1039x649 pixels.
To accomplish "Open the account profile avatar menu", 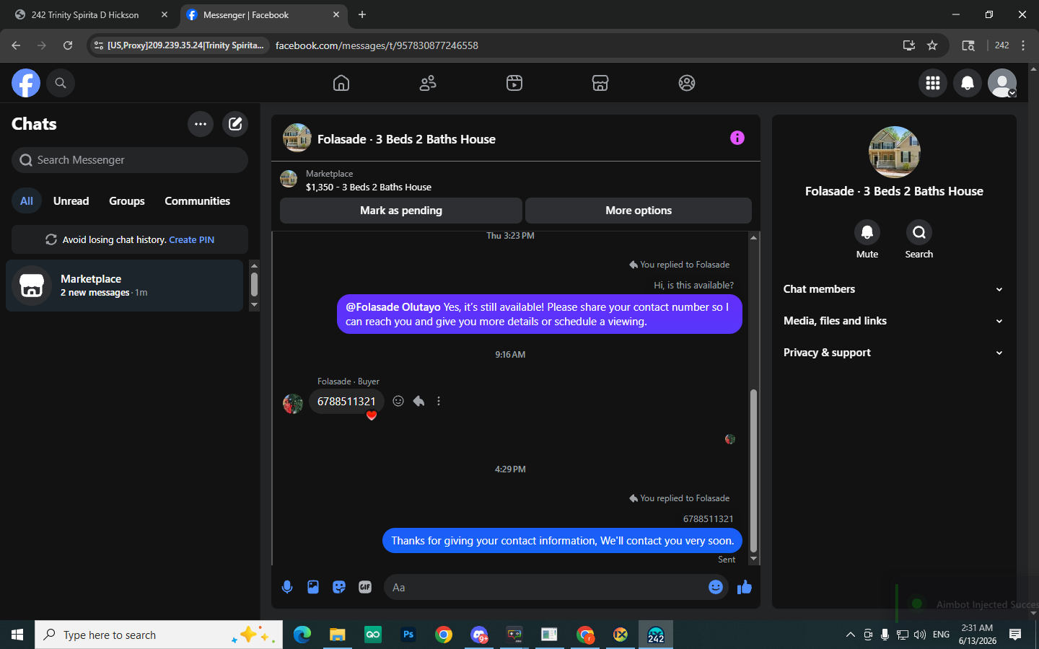I will (1002, 83).
